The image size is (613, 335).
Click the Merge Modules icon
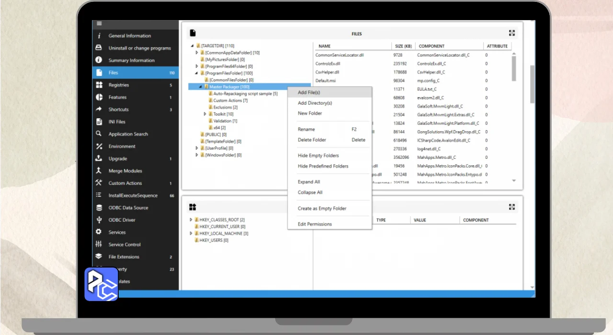click(99, 171)
